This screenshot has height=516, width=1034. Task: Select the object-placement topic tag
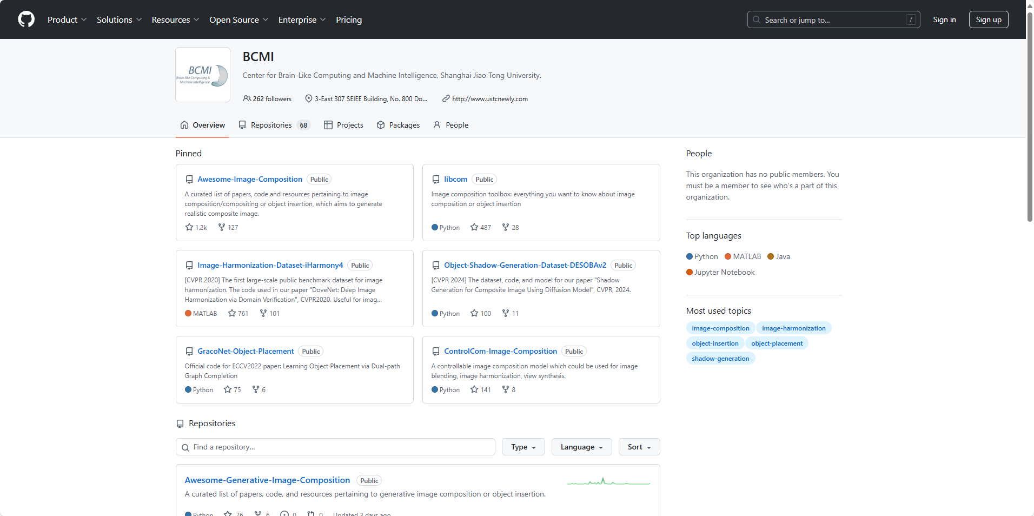pos(777,343)
